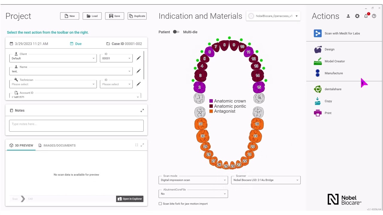Image resolution: width=383 pixels, height=215 pixels.
Task: Open the help question mark icon
Action: (x=374, y=16)
